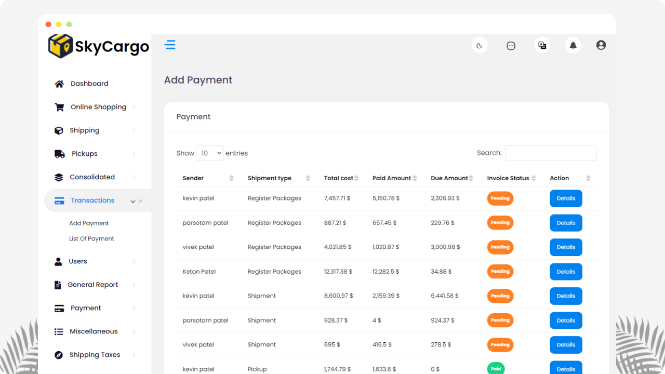The height and width of the screenshot is (374, 665).
Task: Open the chat messages icon
Action: (x=511, y=46)
